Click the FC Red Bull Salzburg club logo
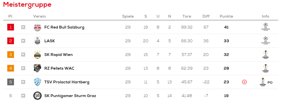The image size is (283, 106). (37, 27)
